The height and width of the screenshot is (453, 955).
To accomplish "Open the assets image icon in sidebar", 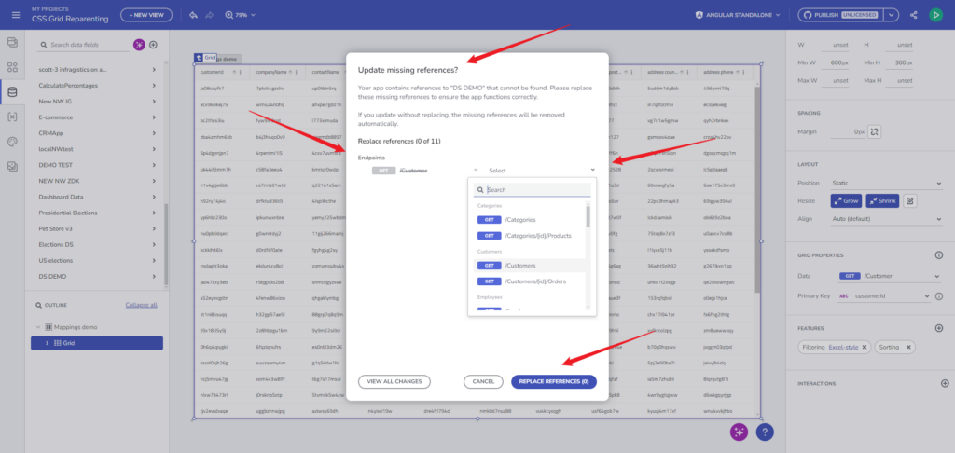I will (12, 166).
